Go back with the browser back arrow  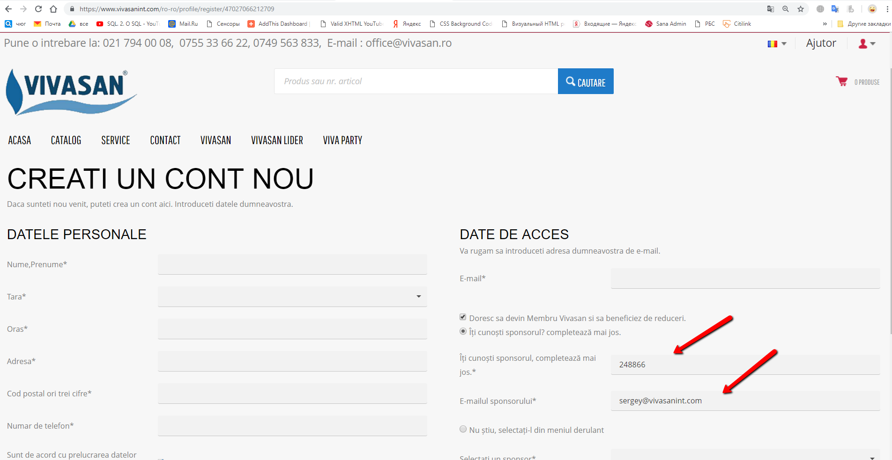point(8,9)
